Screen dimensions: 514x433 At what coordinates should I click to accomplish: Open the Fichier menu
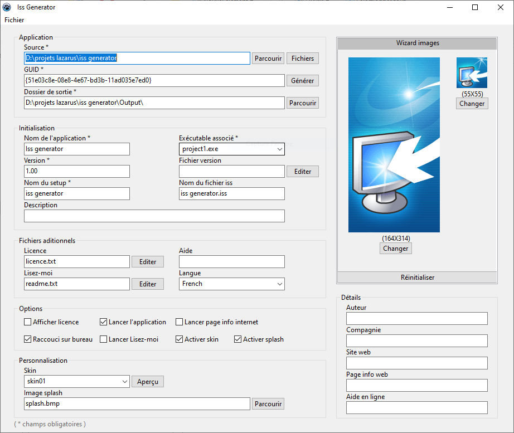pos(14,20)
